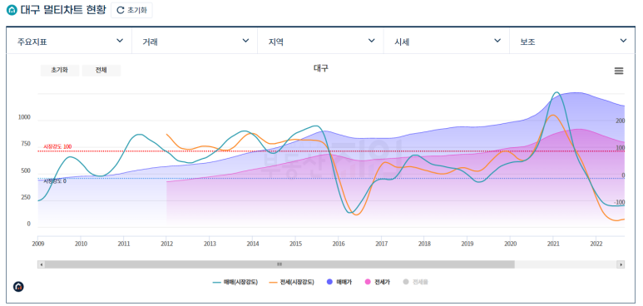Click the chart scrollbar right arrow
The height and width of the screenshot is (306, 643).
621,264
